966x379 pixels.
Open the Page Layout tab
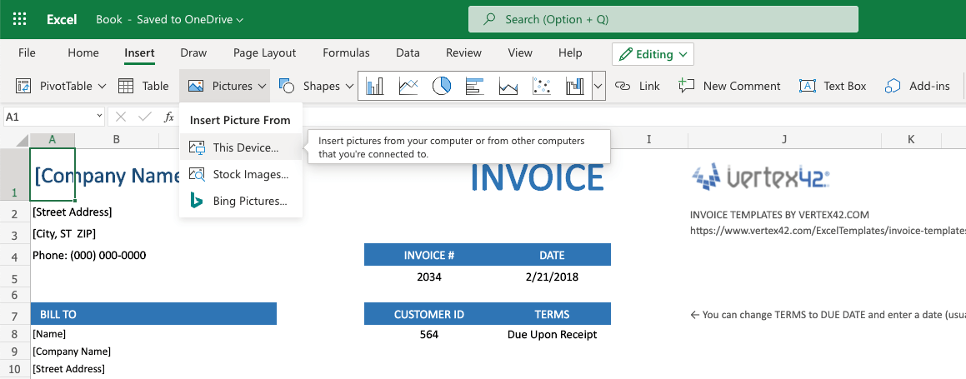click(x=264, y=52)
